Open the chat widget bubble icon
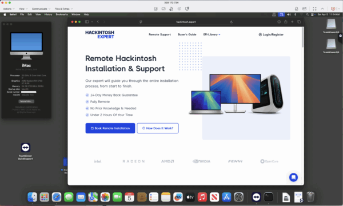 (x=293, y=177)
